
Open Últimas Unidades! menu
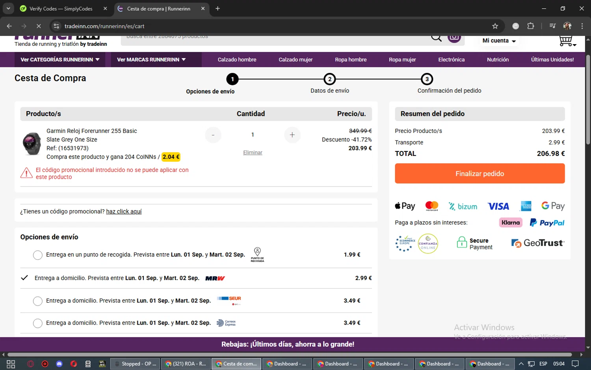pos(552,60)
